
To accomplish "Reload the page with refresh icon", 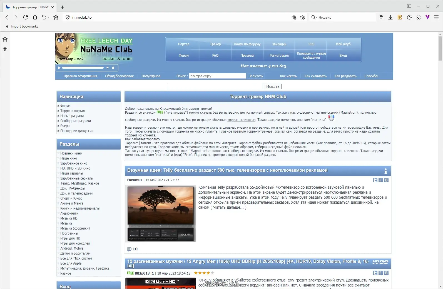I will tap(26, 17).
